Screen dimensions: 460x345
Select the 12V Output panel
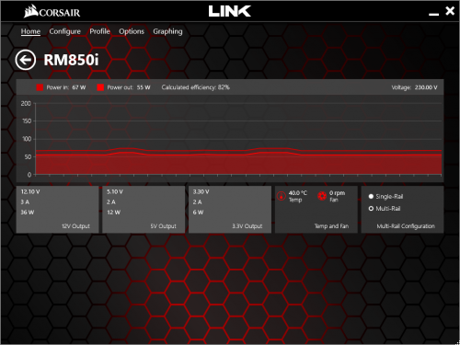coord(57,210)
